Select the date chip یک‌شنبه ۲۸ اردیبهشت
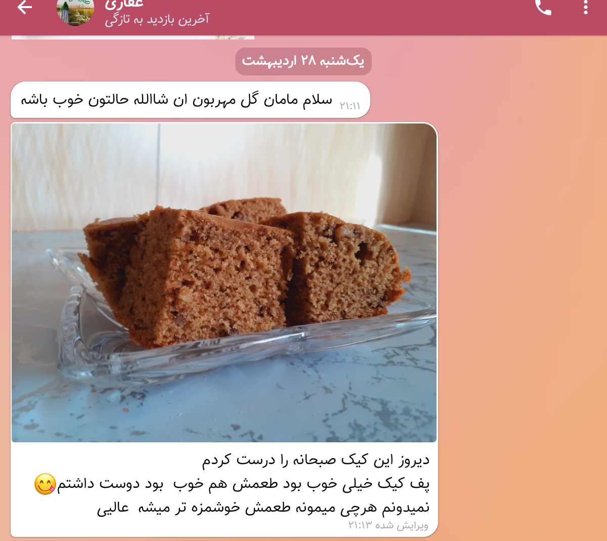 [303, 61]
